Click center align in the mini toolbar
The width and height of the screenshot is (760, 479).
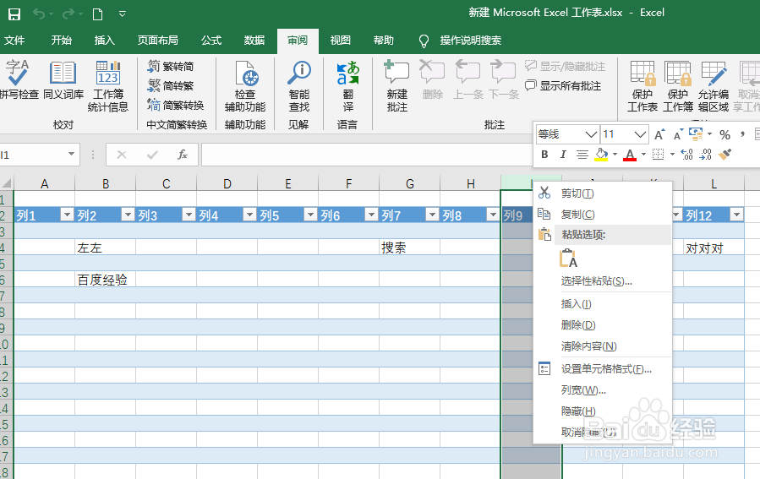(582, 155)
